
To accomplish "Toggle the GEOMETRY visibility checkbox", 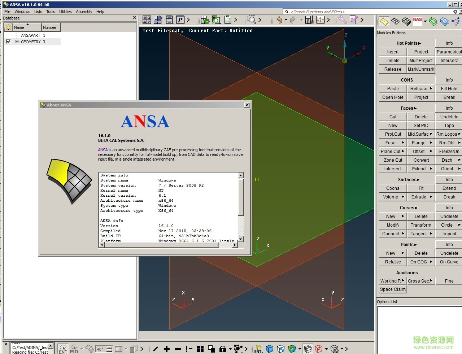I will 8,41.
